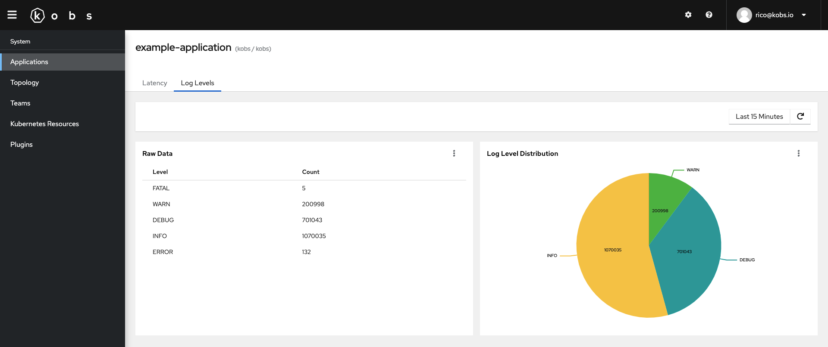Open the help question mark icon

pos(709,15)
